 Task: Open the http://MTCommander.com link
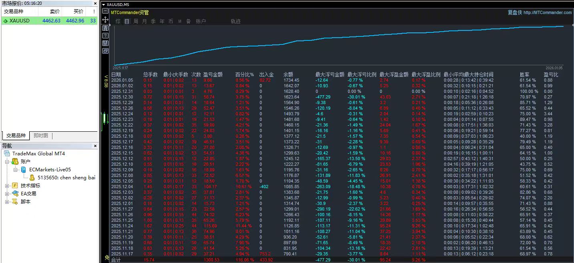tap(548, 12)
